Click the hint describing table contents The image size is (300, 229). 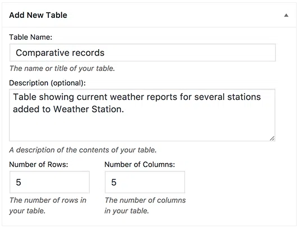[83, 150]
